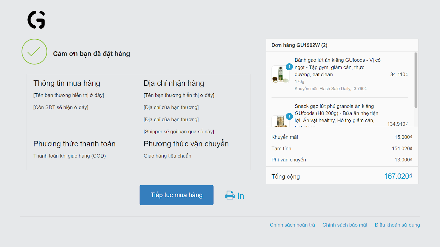
Task: Click the Snack gạo lứt phủ granola product name
Action: (x=337, y=113)
